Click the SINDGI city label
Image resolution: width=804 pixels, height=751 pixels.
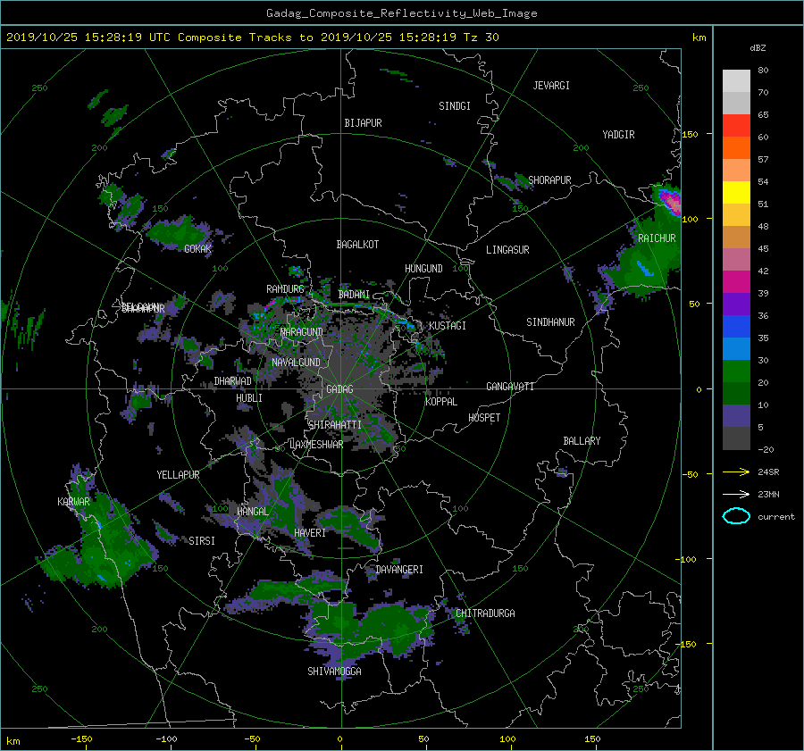(x=455, y=105)
